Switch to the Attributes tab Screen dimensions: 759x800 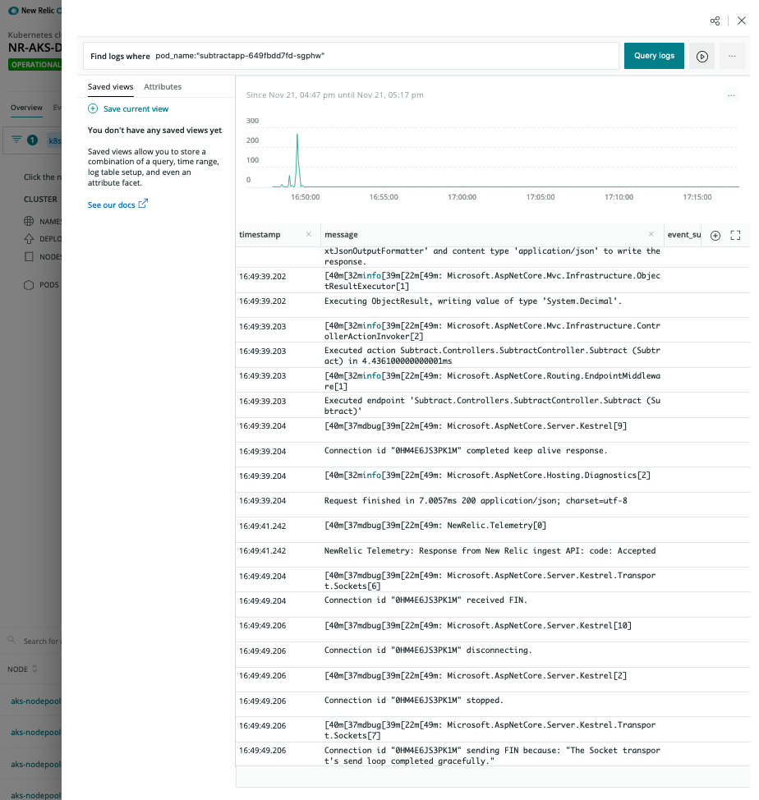162,86
